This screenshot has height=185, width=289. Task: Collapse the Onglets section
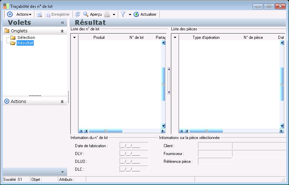62,31
